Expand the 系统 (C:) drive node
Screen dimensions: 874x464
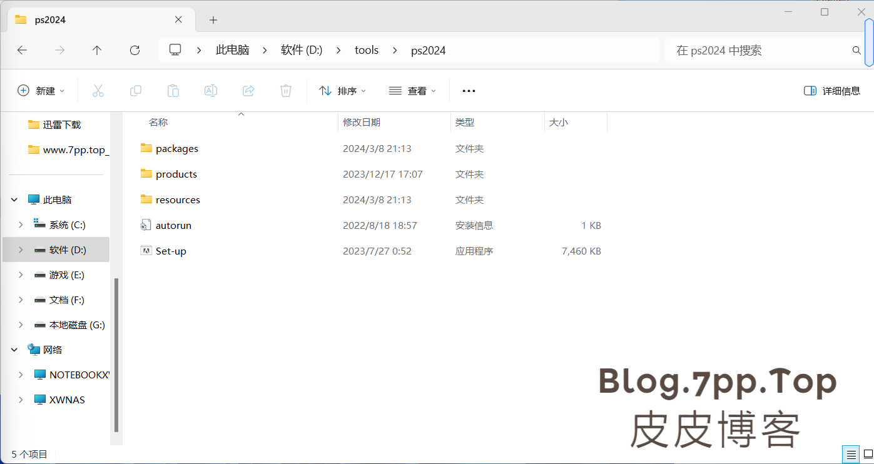(21, 224)
